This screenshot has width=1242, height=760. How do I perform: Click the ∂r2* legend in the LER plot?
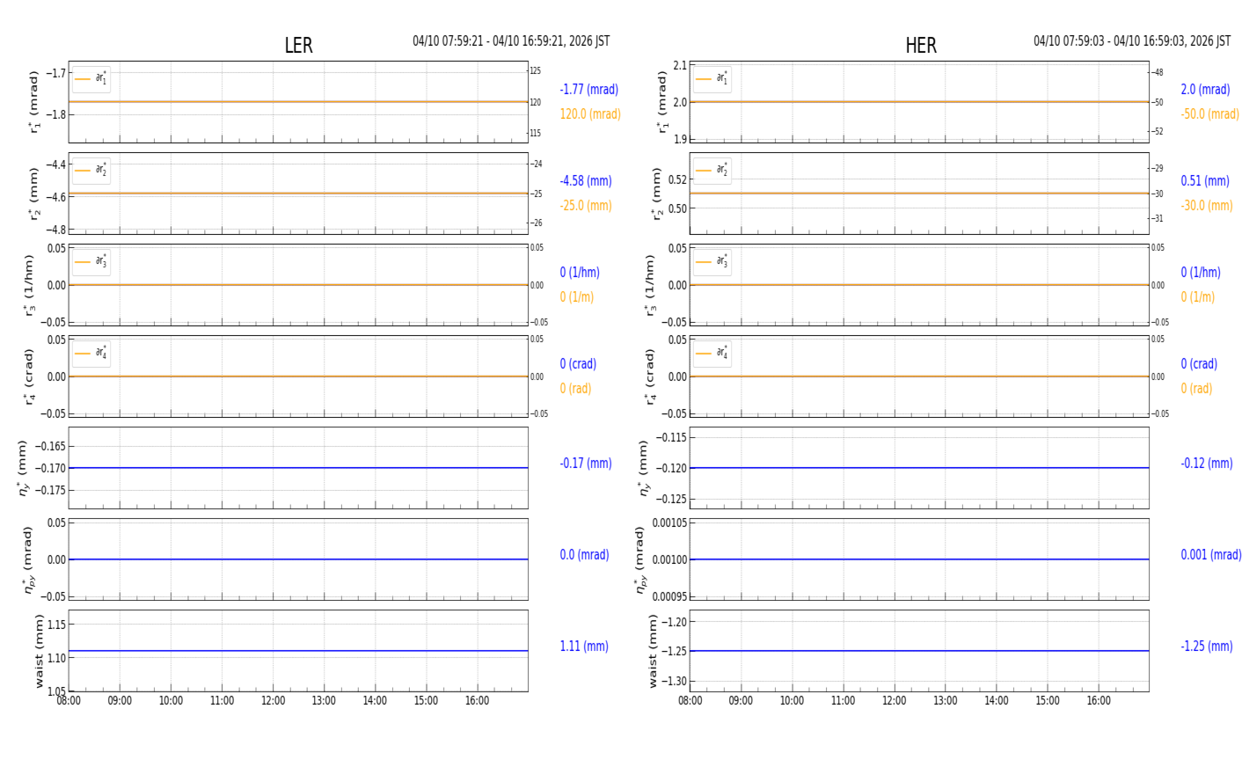(x=91, y=171)
